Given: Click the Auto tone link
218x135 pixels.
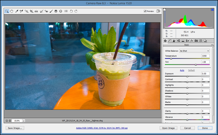Looking at the screenshot, I should pyautogui.click(x=182, y=70).
